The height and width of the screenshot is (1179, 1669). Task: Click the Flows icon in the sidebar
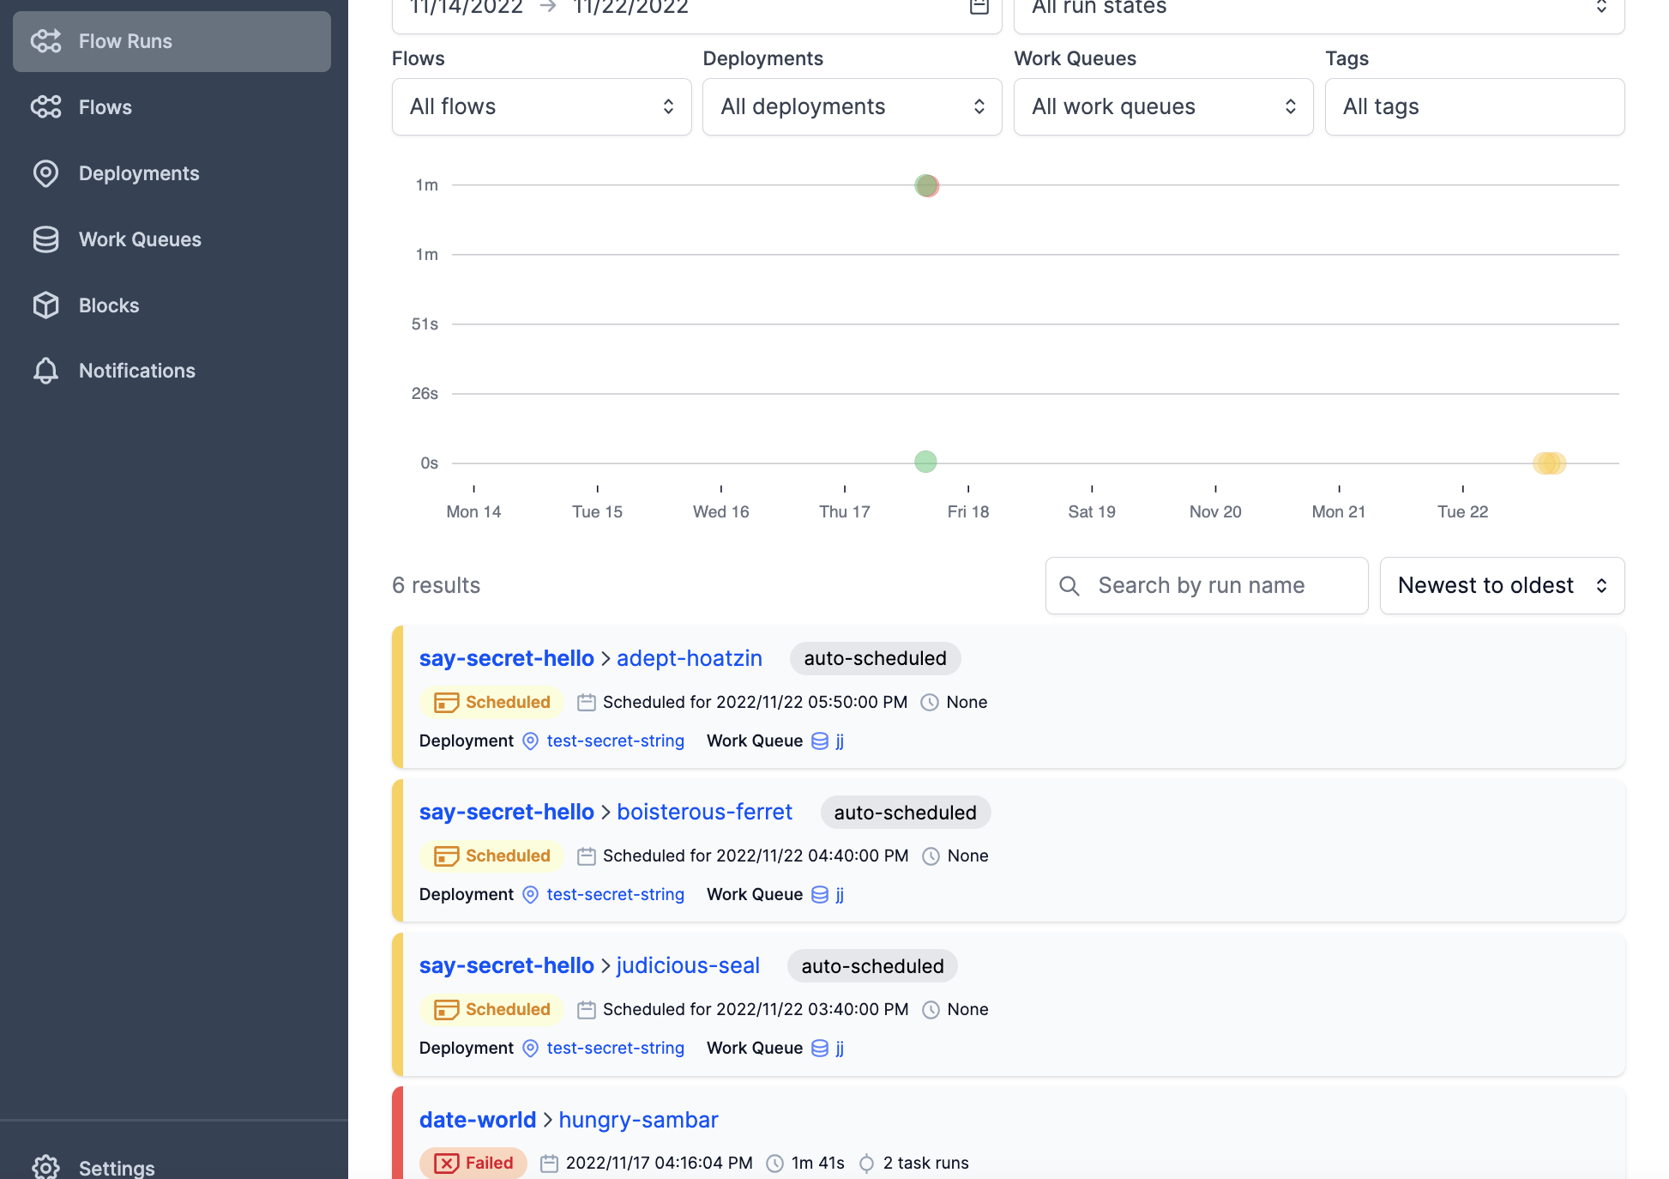tap(46, 106)
